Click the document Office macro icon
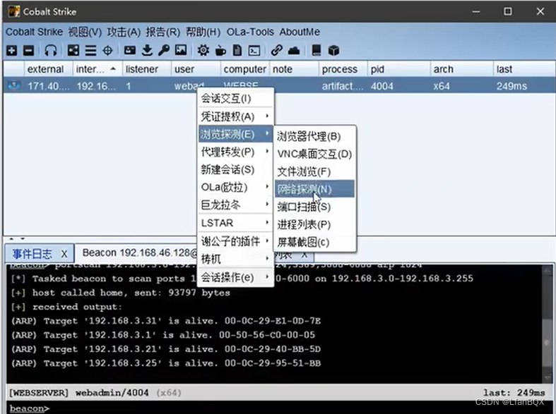 tap(237, 51)
